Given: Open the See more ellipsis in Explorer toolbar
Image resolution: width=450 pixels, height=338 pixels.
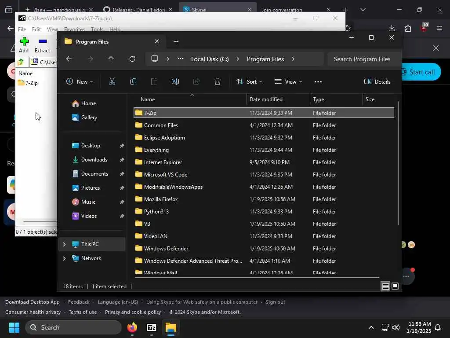Looking at the screenshot, I should 318,81.
